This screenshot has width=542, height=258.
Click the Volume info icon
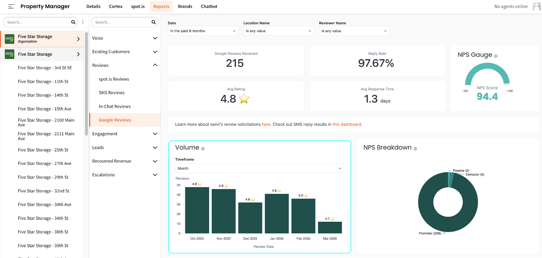(203, 149)
